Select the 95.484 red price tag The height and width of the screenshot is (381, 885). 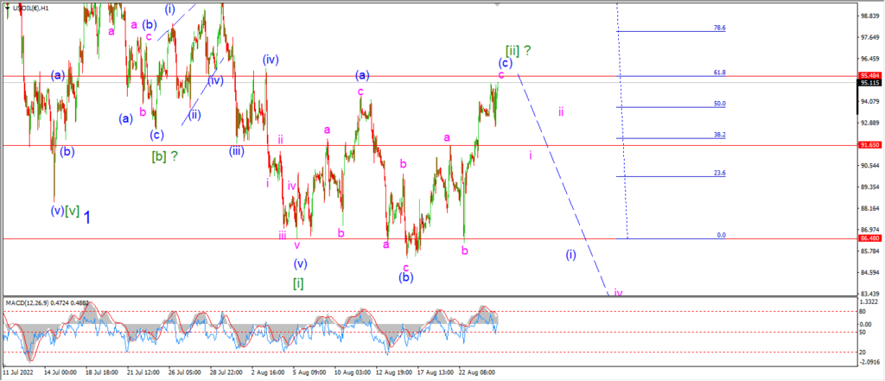click(869, 76)
